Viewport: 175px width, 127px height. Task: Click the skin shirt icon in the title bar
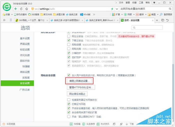tap(154, 3)
